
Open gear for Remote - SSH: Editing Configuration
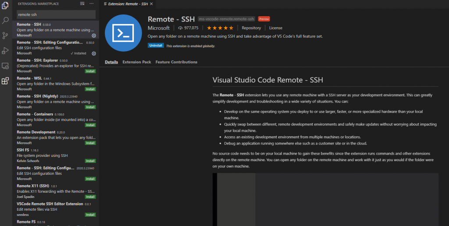[94, 53]
